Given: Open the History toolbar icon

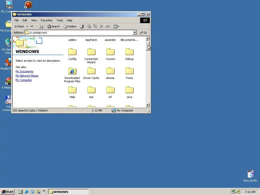Looking at the screenshot, I should tap(82, 26).
